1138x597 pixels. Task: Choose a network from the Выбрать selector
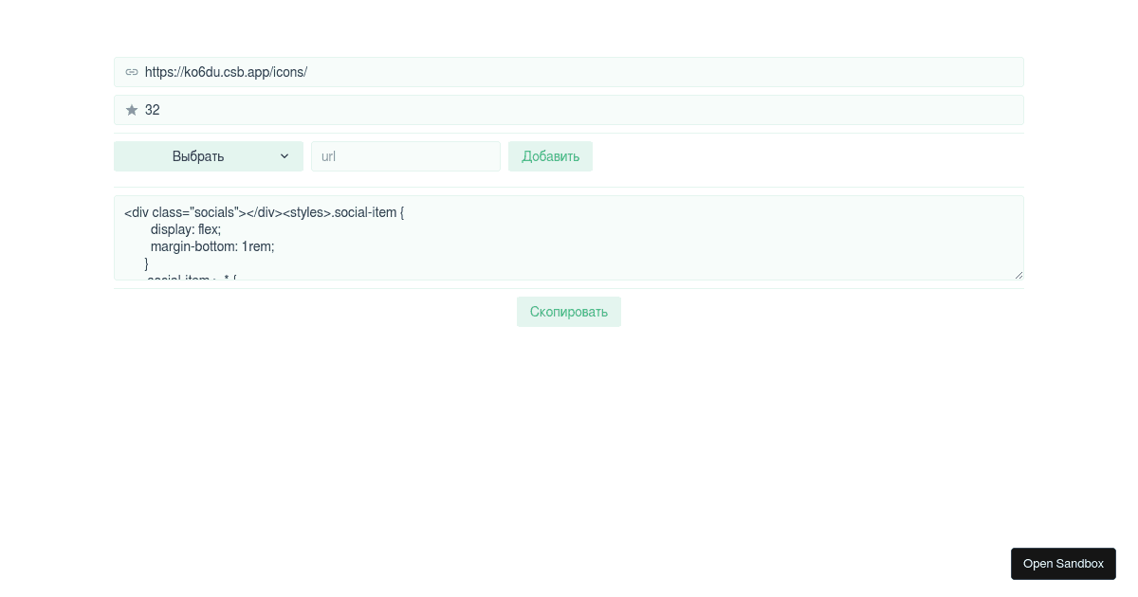pyautogui.click(x=209, y=156)
